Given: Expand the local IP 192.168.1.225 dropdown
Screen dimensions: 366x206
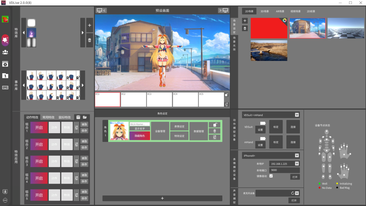Looking at the screenshot, I should click(297, 164).
